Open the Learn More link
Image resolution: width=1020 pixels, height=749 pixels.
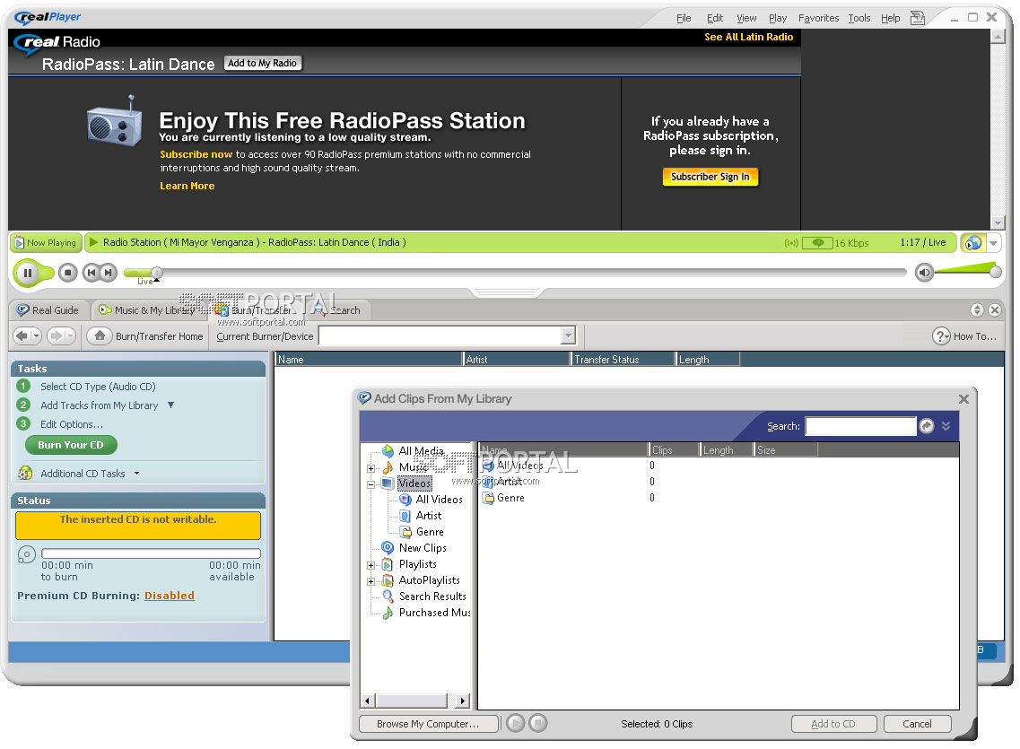pos(187,186)
